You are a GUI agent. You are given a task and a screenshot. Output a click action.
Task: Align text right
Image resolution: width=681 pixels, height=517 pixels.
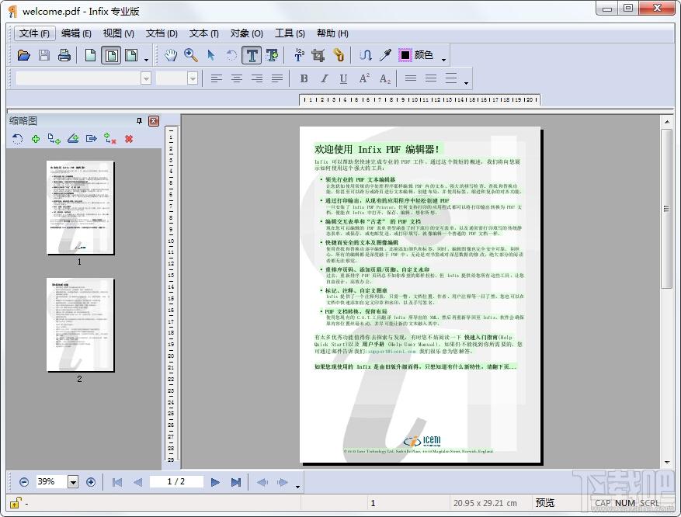click(x=257, y=78)
